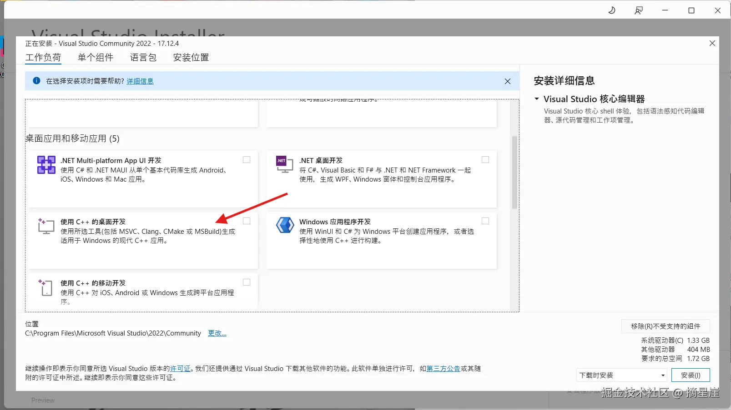Open the 第三方公告 link
The image size is (731, 410).
click(444, 369)
